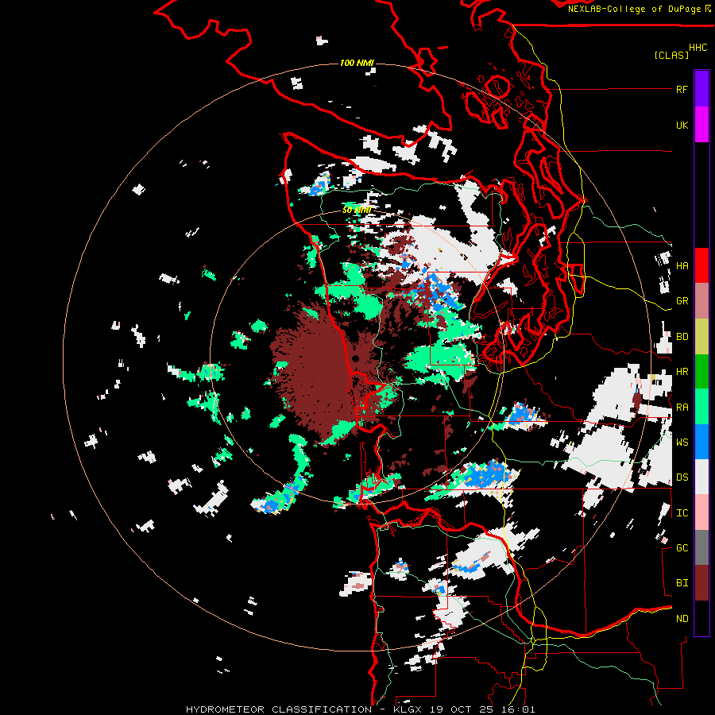Click the brown BI legend swatch

[x=701, y=583]
